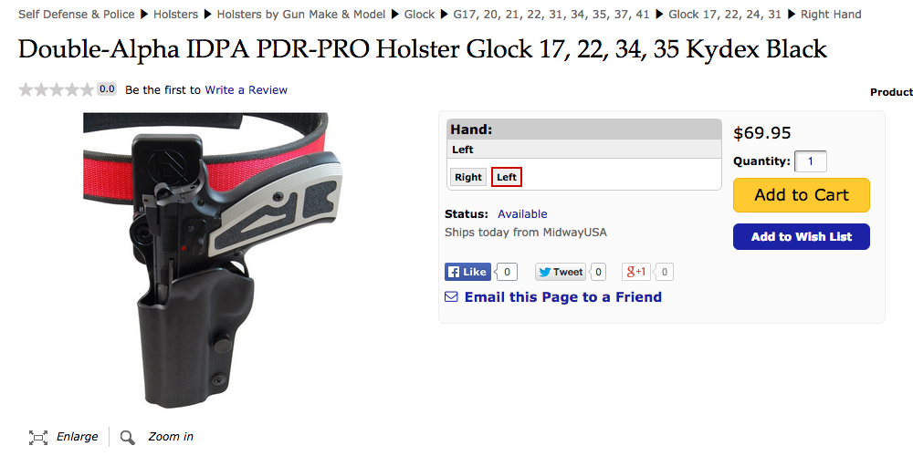Viewport: 913px width, 456px height.
Task: Open the Glock breadcrumb
Action: pyautogui.click(x=419, y=14)
